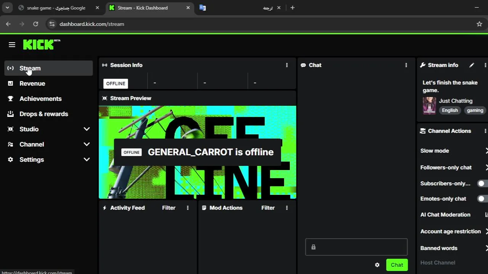Close the Kick Dashboard tab

(188, 8)
